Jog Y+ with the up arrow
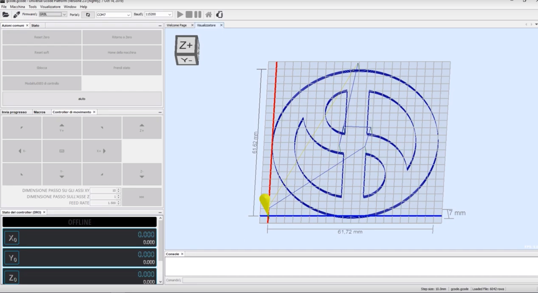The width and height of the screenshot is (538, 293). [x=62, y=128]
